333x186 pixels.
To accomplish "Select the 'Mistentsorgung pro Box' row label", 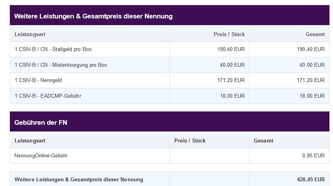I will pos(61,65).
